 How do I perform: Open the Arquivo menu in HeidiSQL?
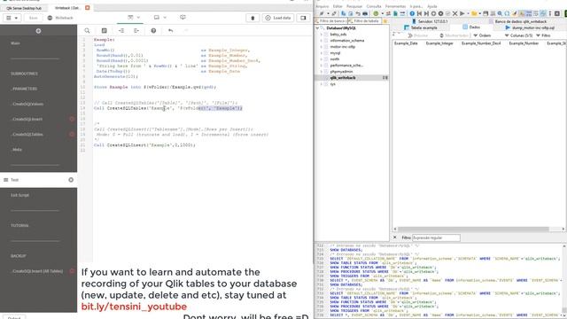pyautogui.click(x=322, y=6)
